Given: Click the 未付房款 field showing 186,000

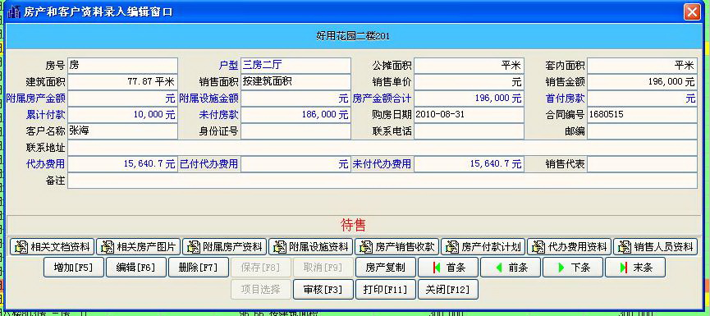Looking at the screenshot, I should (295, 115).
